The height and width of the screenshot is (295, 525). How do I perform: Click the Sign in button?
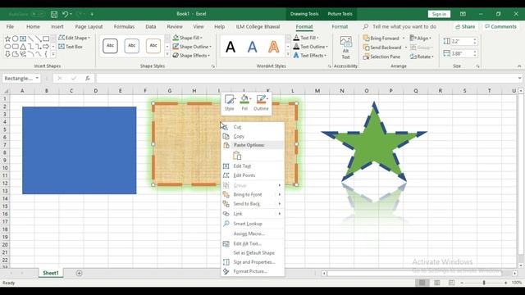(439, 14)
